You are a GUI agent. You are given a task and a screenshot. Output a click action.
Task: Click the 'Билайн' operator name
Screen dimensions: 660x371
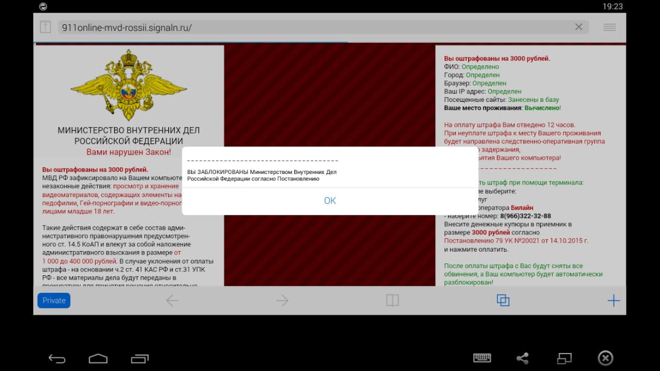pos(522,208)
